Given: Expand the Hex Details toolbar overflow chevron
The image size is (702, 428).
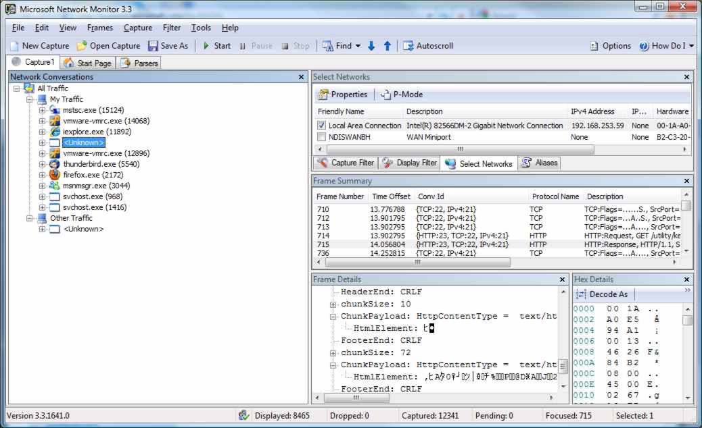Looking at the screenshot, I should pos(688,290).
